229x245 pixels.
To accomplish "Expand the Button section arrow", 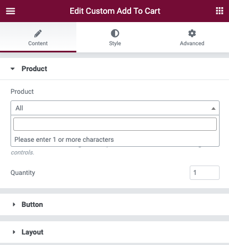I will point(14,205).
